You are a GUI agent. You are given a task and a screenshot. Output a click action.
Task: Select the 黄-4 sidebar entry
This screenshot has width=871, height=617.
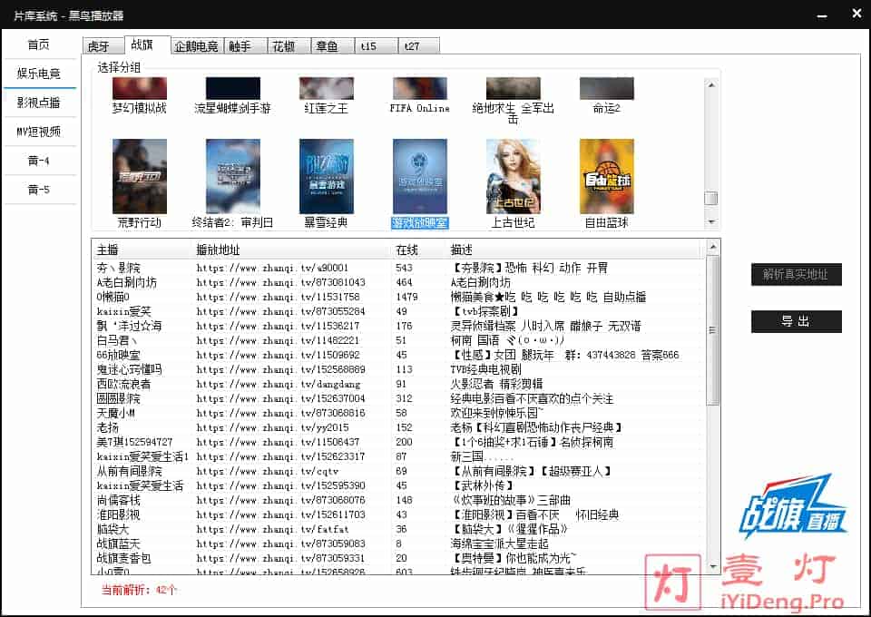point(39,161)
